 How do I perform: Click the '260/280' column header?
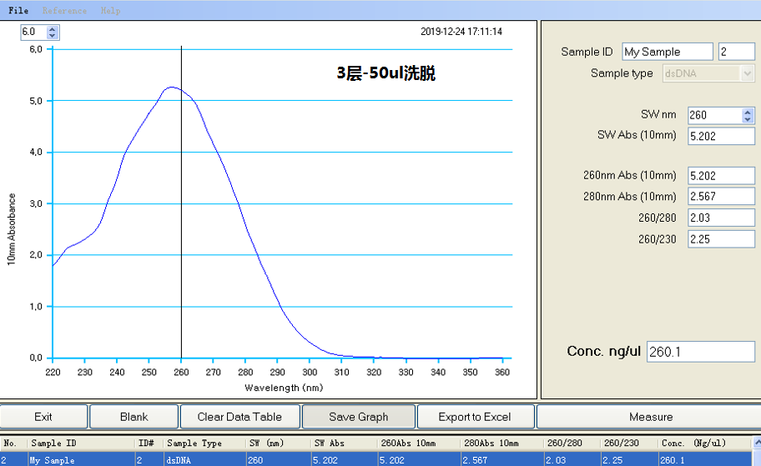pos(572,443)
